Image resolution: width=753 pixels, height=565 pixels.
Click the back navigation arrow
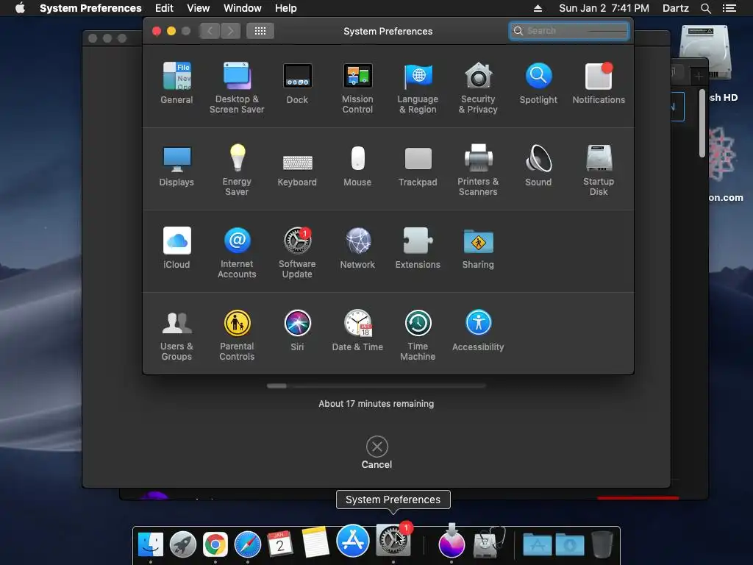coord(210,31)
